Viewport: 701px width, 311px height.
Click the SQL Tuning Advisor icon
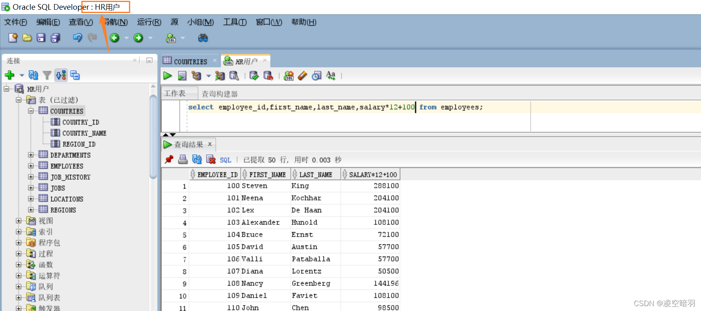tap(234, 76)
